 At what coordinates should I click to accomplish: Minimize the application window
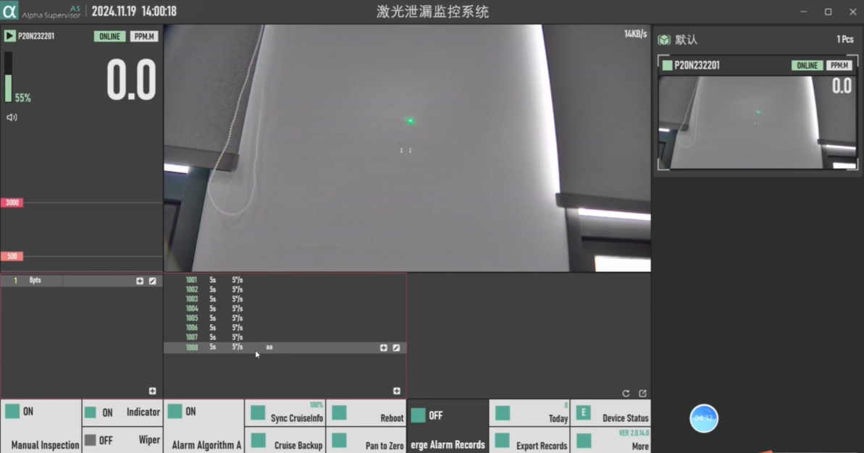(803, 12)
